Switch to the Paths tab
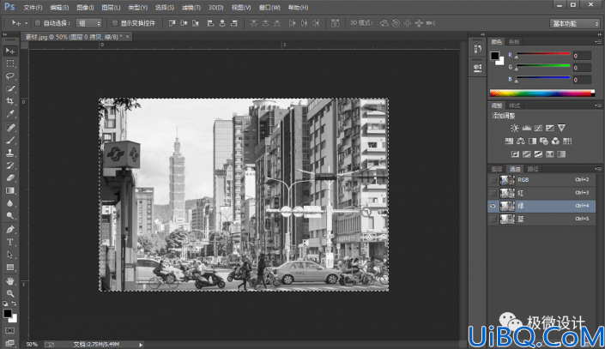This screenshot has width=605, height=349. [x=533, y=169]
